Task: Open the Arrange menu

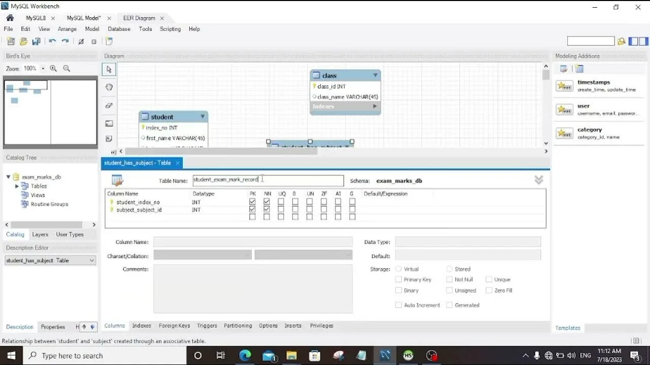Action: 67,29
